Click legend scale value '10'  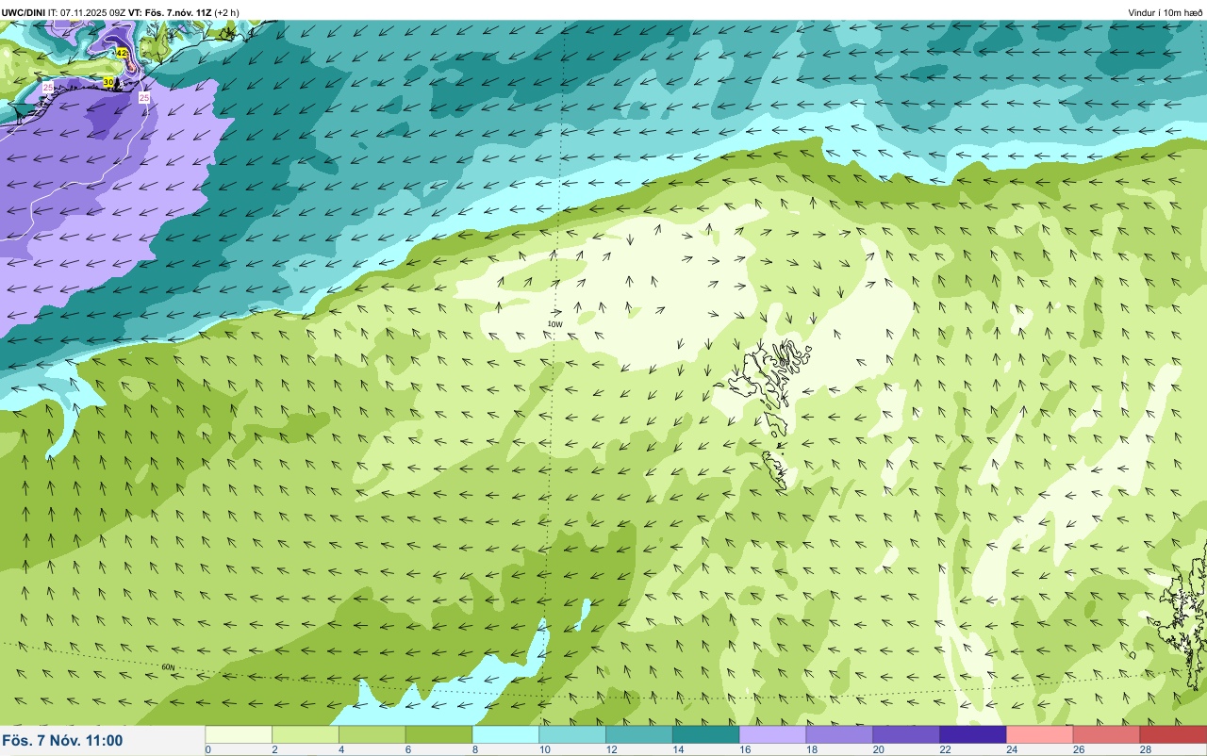(x=544, y=749)
